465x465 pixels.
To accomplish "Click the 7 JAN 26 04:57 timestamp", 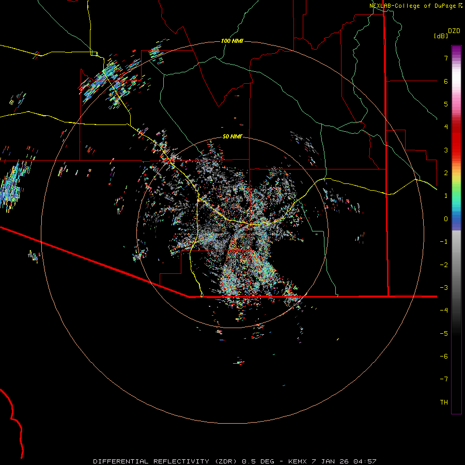I will pyautogui.click(x=344, y=461).
